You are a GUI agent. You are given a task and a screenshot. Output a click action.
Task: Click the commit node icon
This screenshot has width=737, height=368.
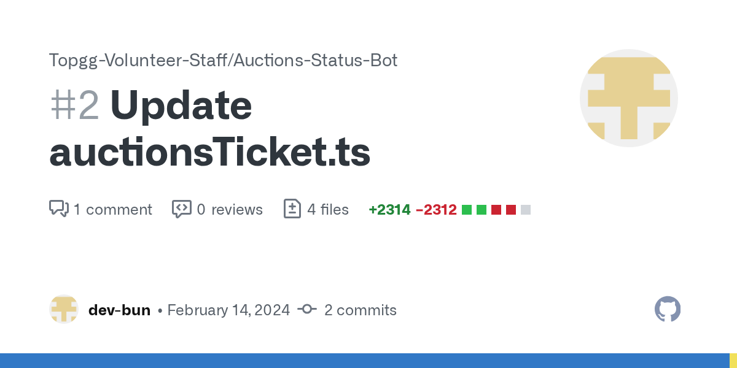point(307,310)
